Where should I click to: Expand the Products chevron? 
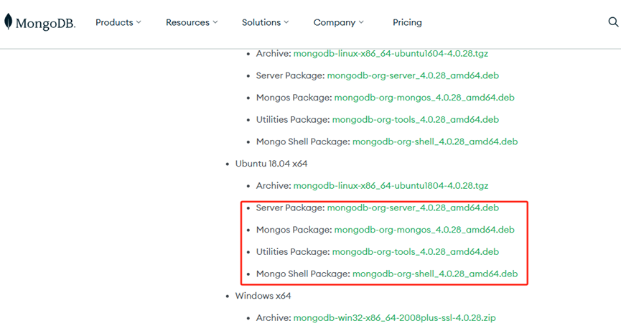coord(139,22)
